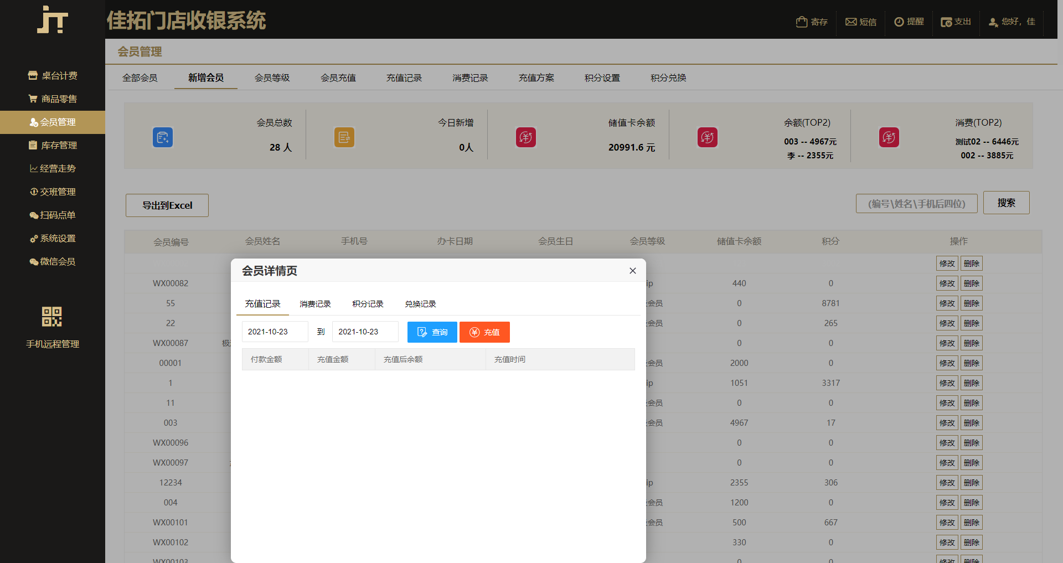This screenshot has width=1063, height=563.
Task: Click the red 消费(TOP2) yen icon
Action: click(889, 137)
